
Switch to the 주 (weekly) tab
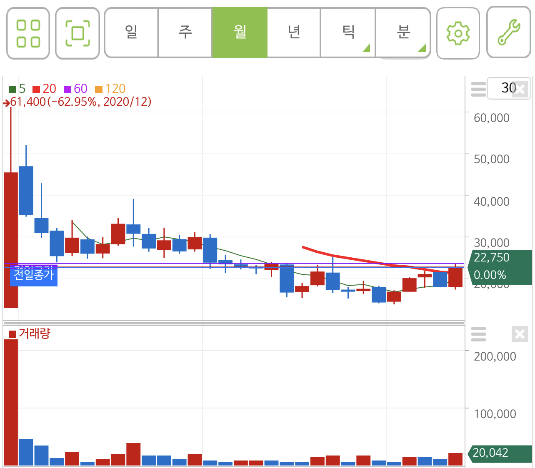185,32
